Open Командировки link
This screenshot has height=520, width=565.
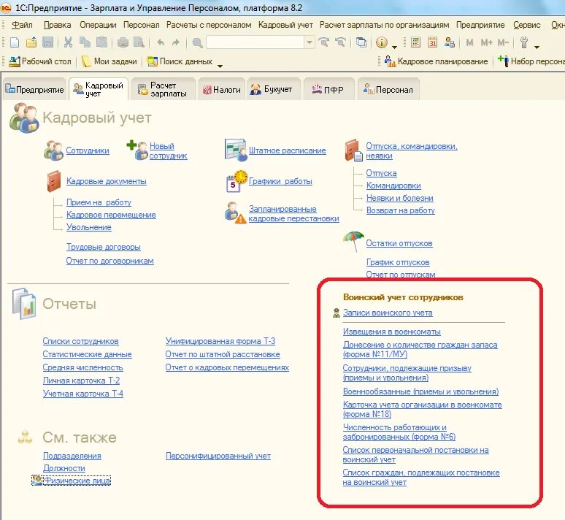[x=393, y=186]
